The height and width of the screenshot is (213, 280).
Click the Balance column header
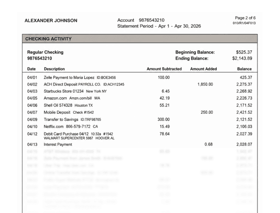(244, 69)
